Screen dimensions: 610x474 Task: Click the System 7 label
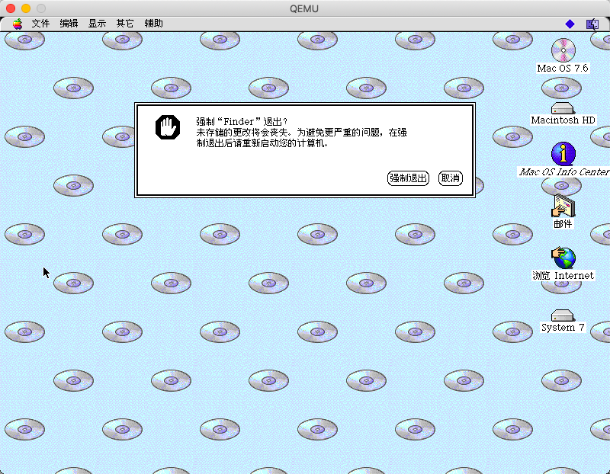pyautogui.click(x=563, y=328)
